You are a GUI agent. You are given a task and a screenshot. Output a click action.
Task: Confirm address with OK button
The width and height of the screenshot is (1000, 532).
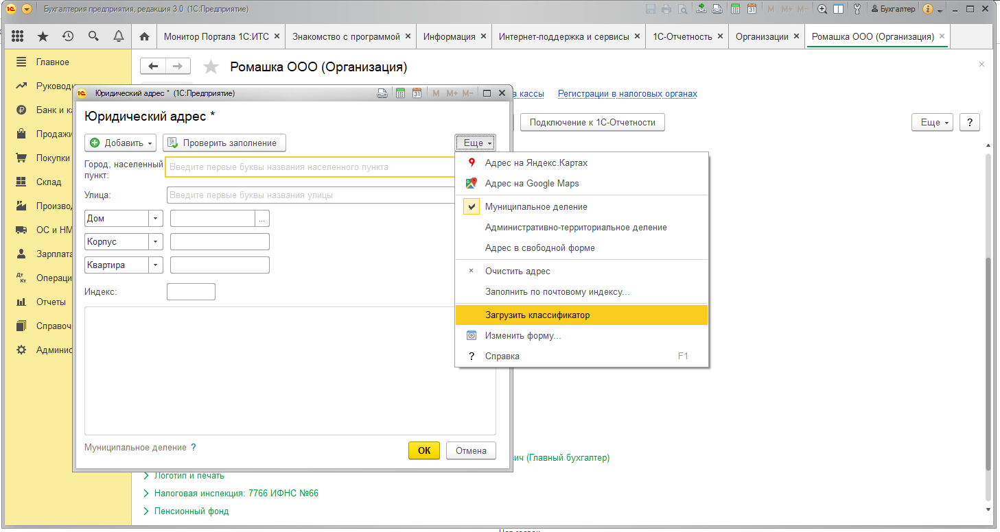[424, 450]
